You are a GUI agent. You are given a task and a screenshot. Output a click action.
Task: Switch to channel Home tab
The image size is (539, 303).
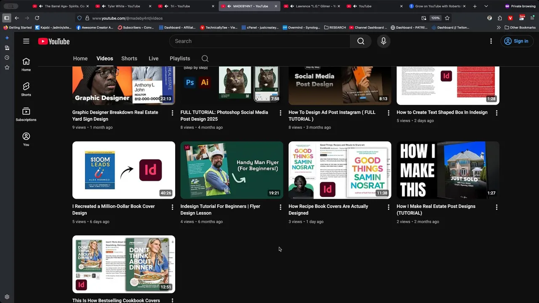point(80,58)
